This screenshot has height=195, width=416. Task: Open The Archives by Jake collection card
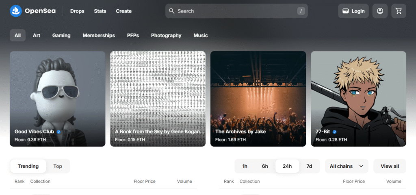(x=258, y=99)
